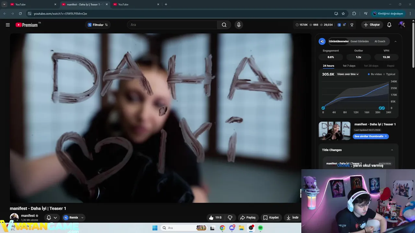Open the vidIQ trophy icon
Viewport: 415px width, 233px height.
click(352, 25)
